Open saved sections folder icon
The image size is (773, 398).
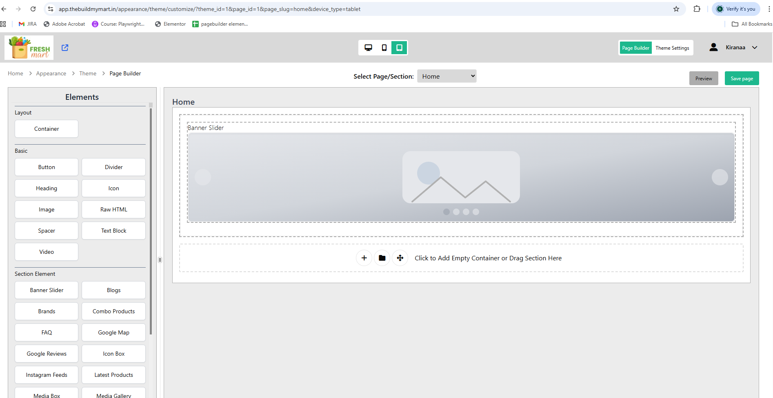click(x=382, y=258)
